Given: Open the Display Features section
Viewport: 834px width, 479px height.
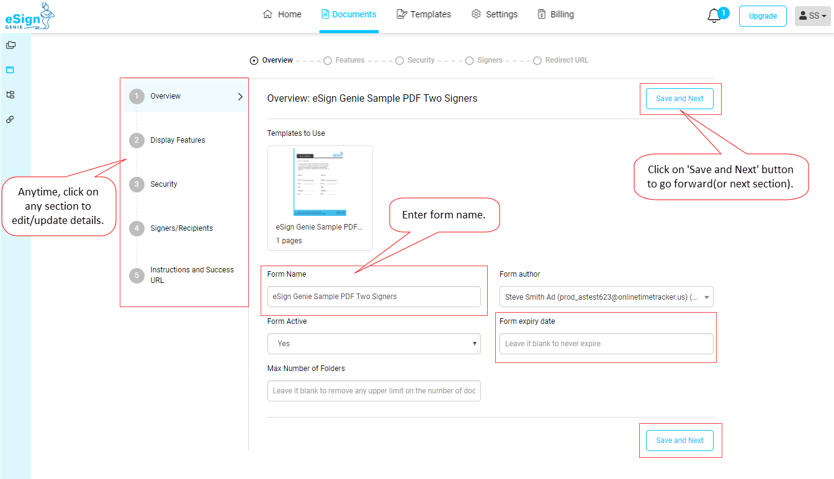Looking at the screenshot, I should 177,140.
